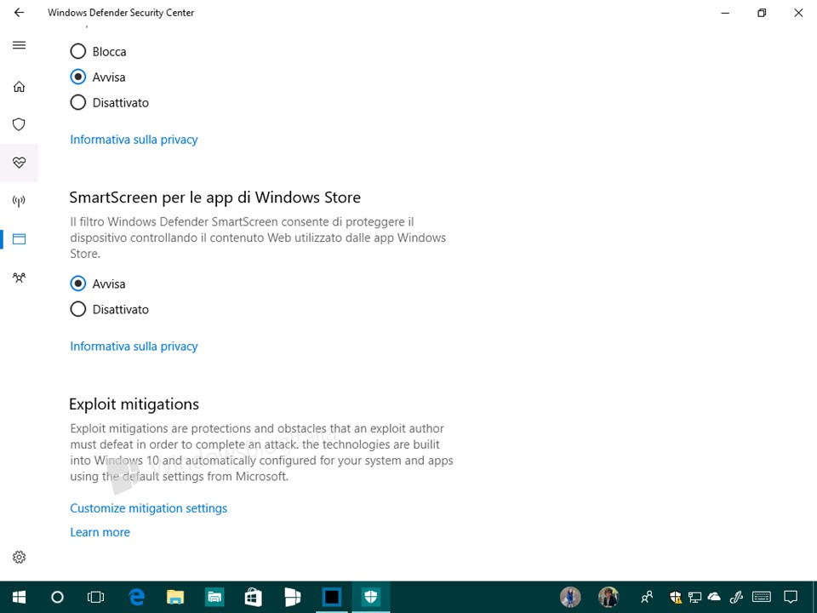Open Cortana circle on the taskbar
Image resolution: width=817 pixels, height=613 pixels.
57,598
